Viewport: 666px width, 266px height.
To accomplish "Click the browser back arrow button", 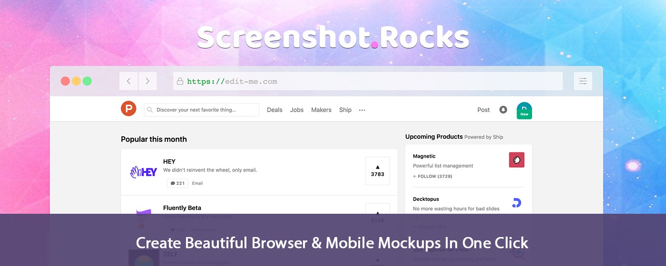I will click(x=128, y=81).
